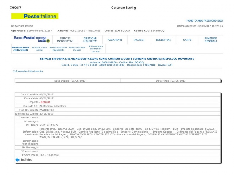The height and width of the screenshot is (175, 234).
Task: Select the PAGAMENTI menu item
Action: click(115, 40)
